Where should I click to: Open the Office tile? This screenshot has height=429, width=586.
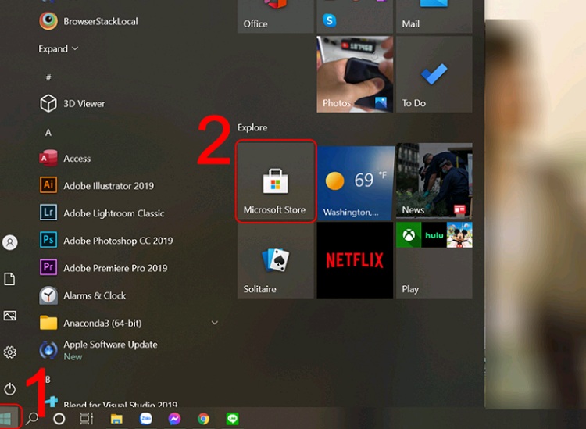click(x=276, y=16)
